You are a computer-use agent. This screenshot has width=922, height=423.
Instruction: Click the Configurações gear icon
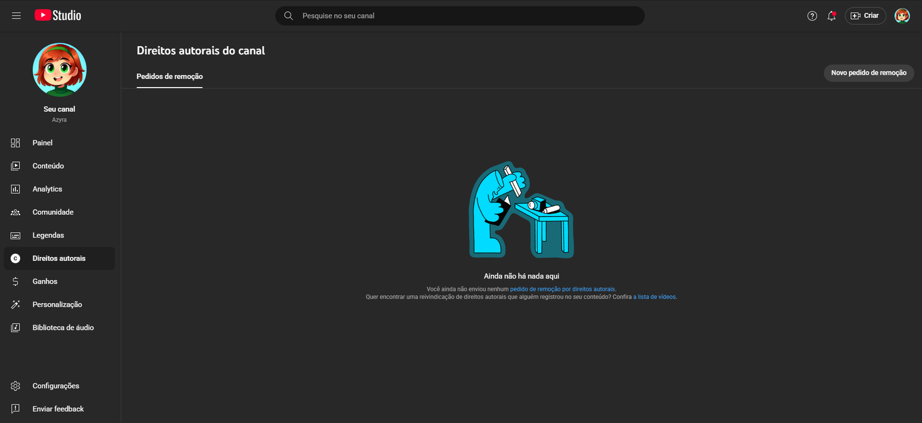[x=16, y=386]
